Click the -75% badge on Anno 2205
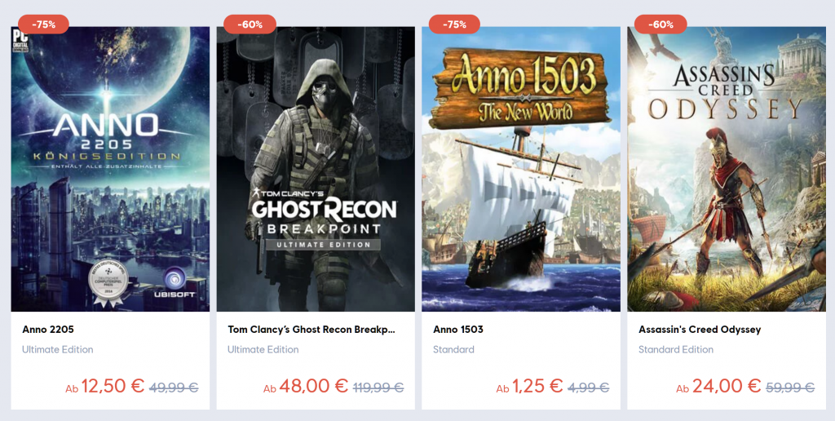 tap(44, 24)
